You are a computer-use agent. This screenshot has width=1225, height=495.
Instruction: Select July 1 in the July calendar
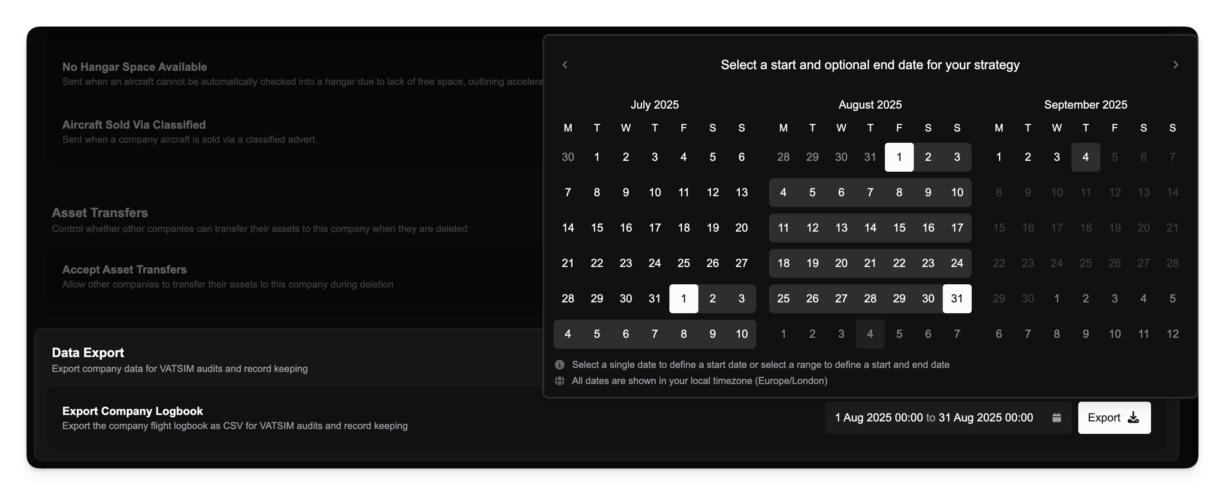[x=597, y=157]
